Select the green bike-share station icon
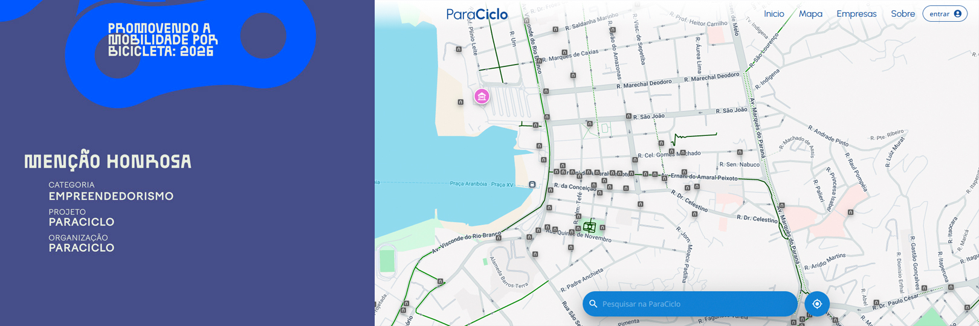The width and height of the screenshot is (979, 326). pos(589,227)
